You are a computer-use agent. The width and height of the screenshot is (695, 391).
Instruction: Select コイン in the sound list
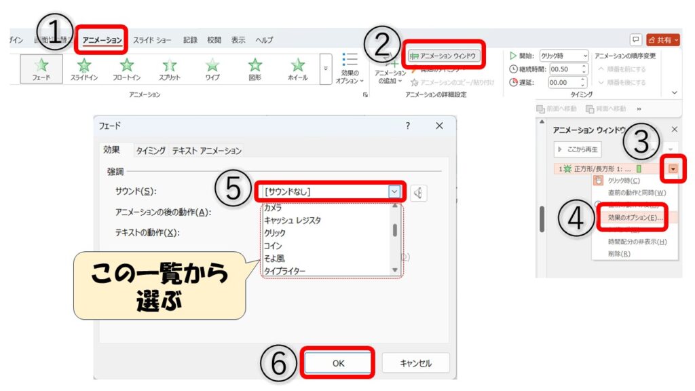tap(274, 246)
